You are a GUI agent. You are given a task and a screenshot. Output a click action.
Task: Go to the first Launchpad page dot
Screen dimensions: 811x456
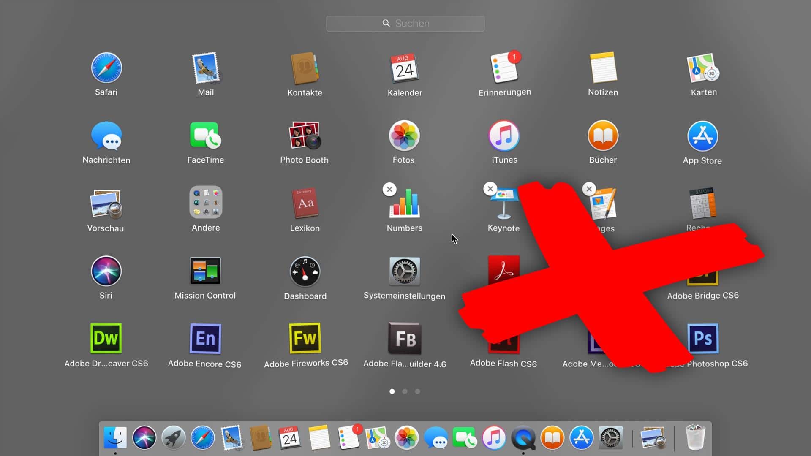[392, 391]
